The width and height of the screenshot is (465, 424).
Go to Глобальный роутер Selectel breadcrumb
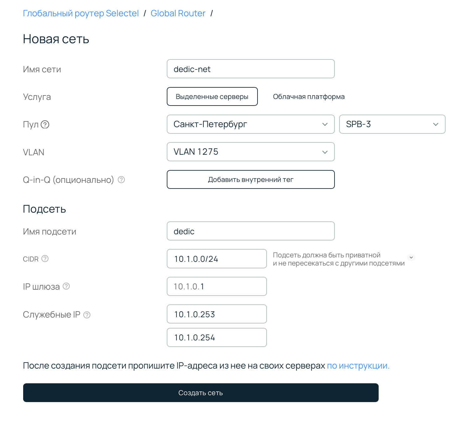pyautogui.click(x=81, y=13)
